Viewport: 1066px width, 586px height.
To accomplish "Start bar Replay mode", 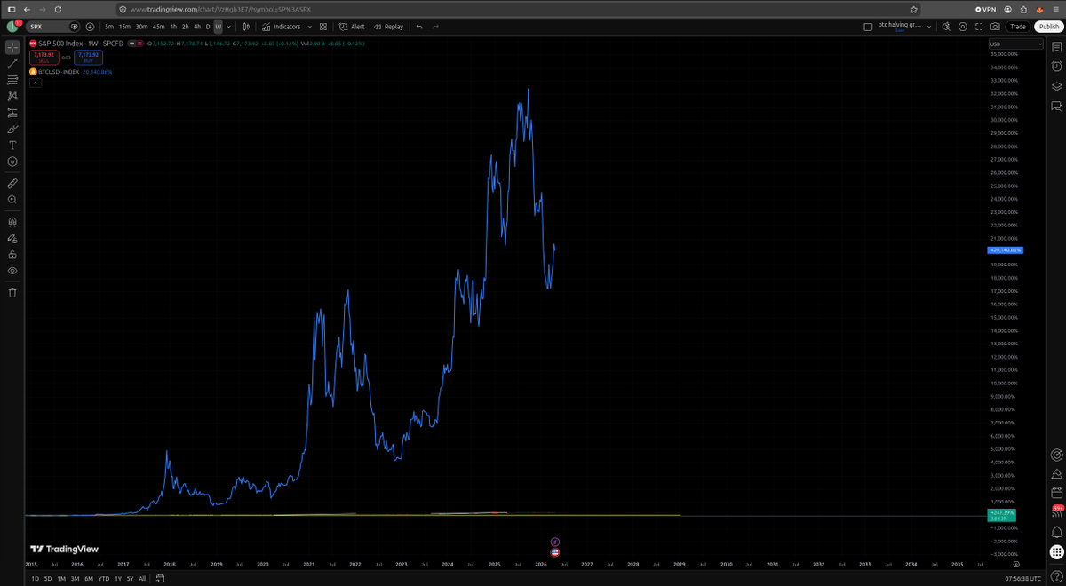I will coord(389,27).
